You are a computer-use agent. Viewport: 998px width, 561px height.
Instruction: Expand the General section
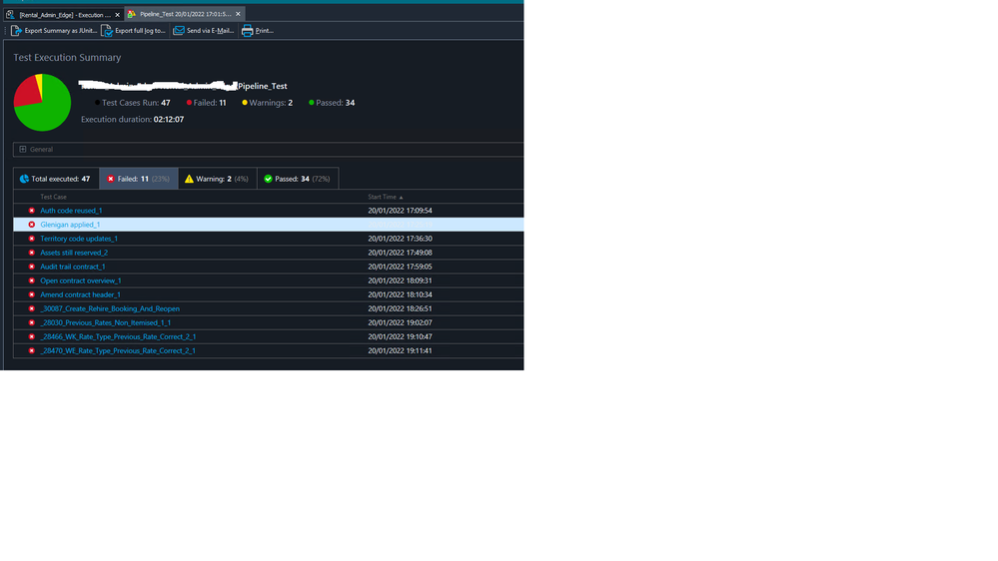coord(23,150)
